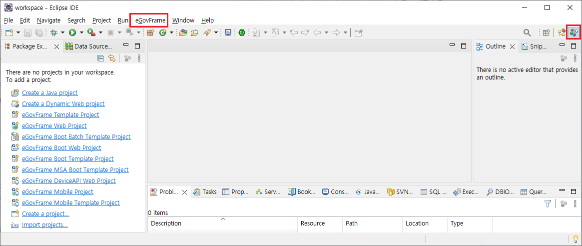Screen dimensions: 582x246
Task: Click the New Java Package icon
Action: 150,32
